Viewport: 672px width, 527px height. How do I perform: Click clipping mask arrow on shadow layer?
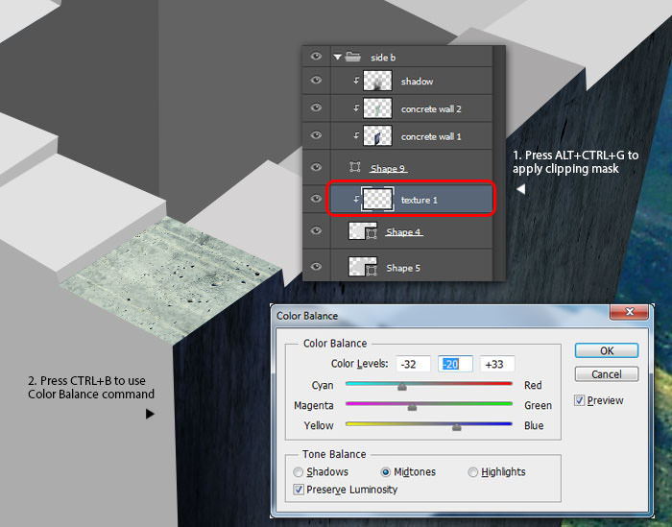pyautogui.click(x=356, y=80)
